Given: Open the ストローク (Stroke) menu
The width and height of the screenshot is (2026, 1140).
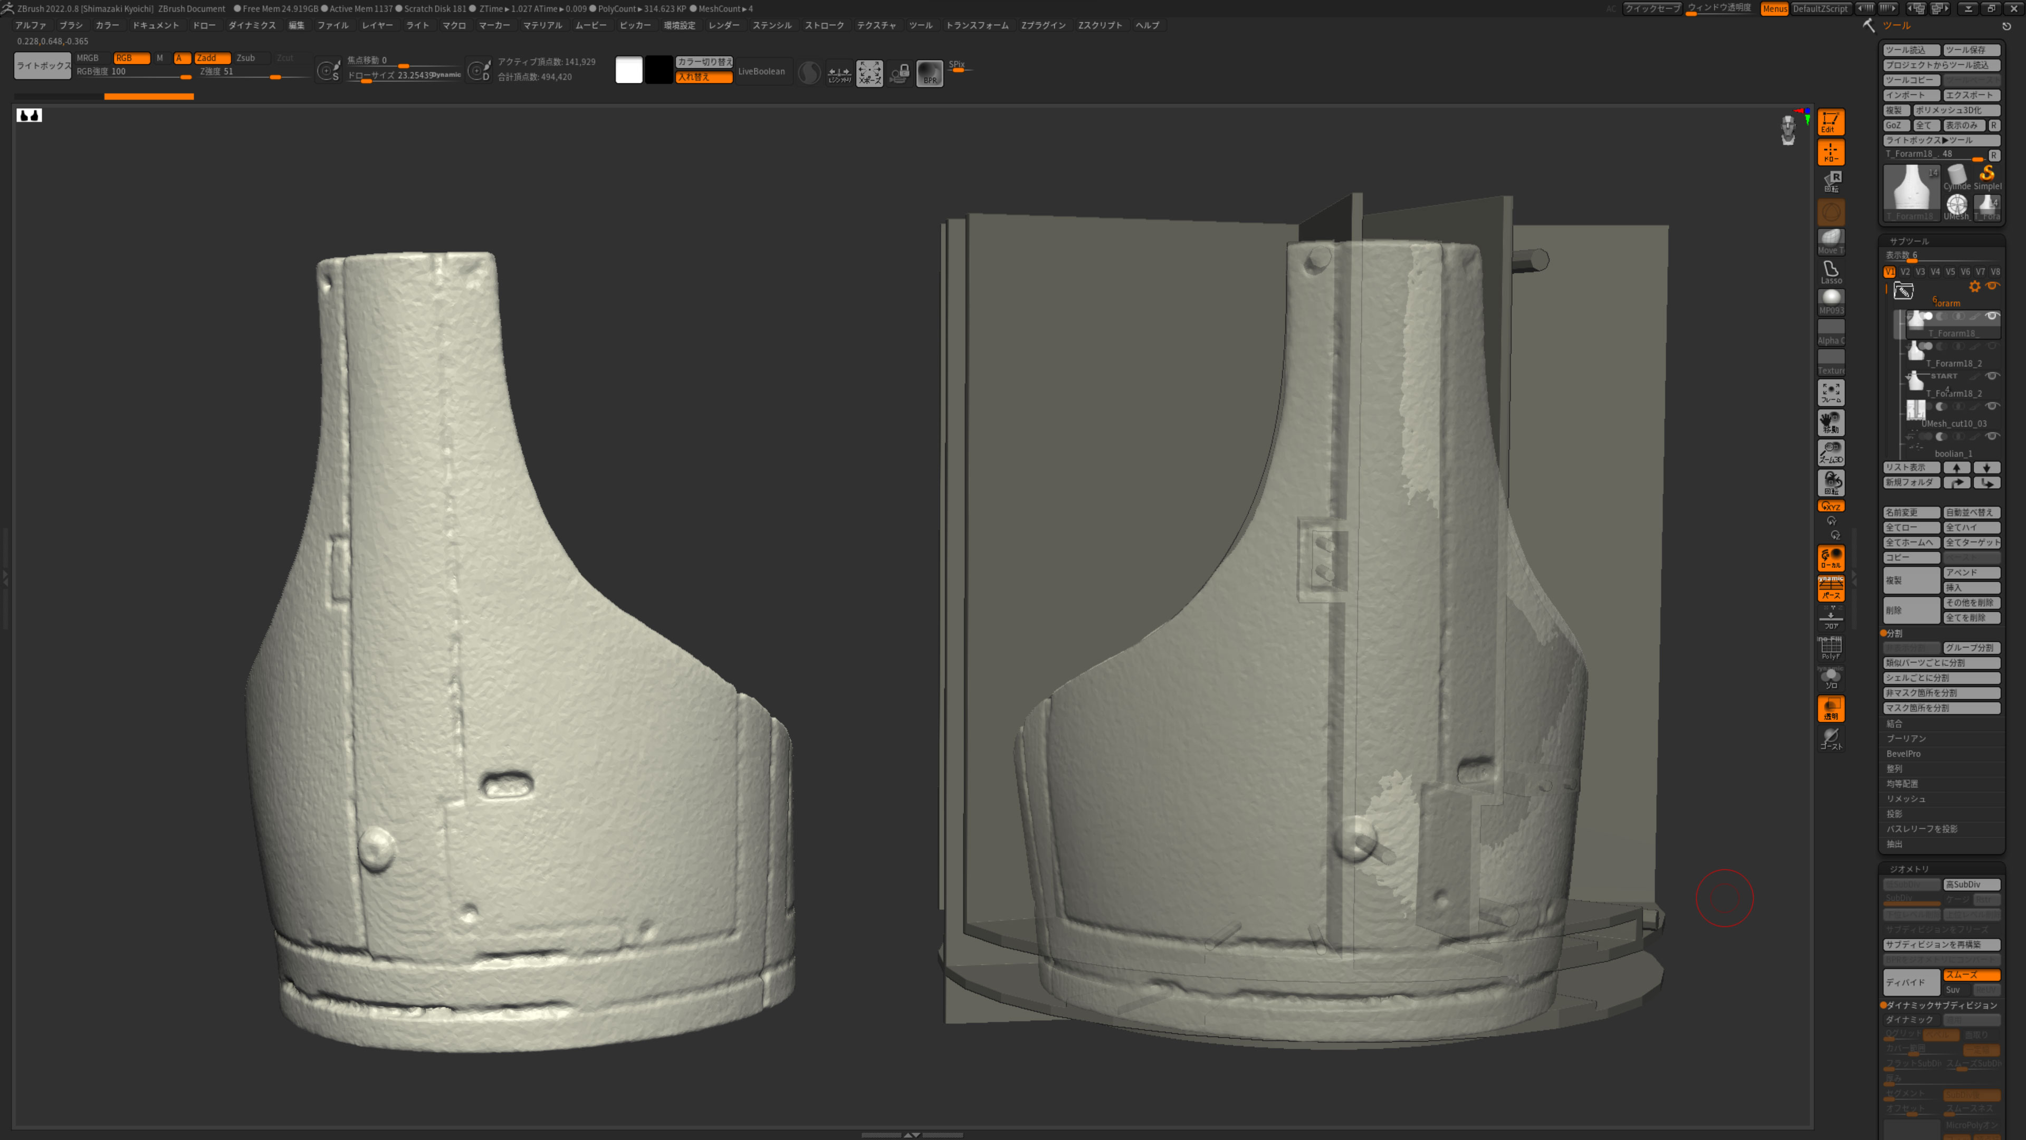Looking at the screenshot, I should 824,25.
